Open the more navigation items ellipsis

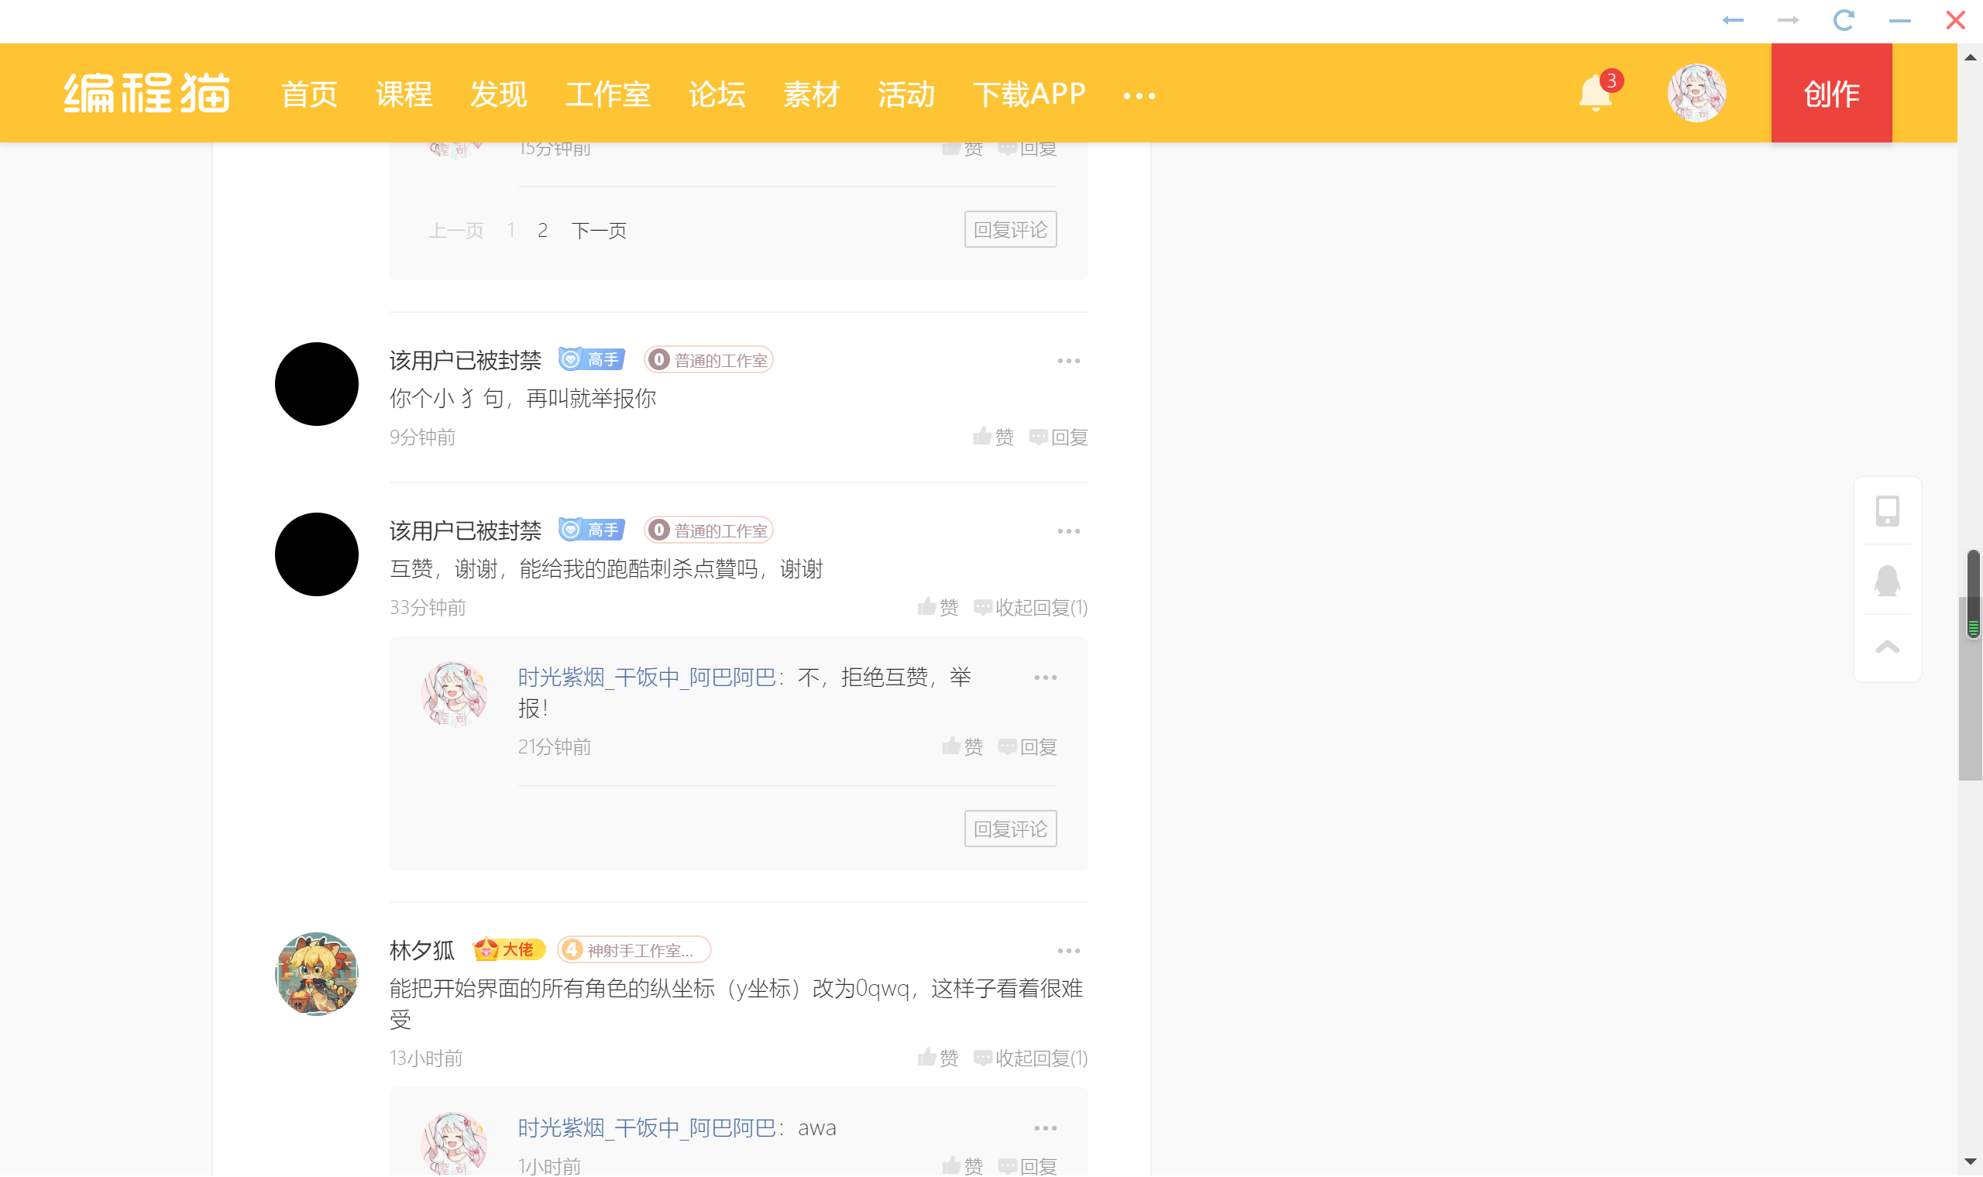pos(1139,96)
